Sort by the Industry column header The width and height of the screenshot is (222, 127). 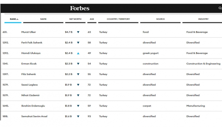(203, 19)
